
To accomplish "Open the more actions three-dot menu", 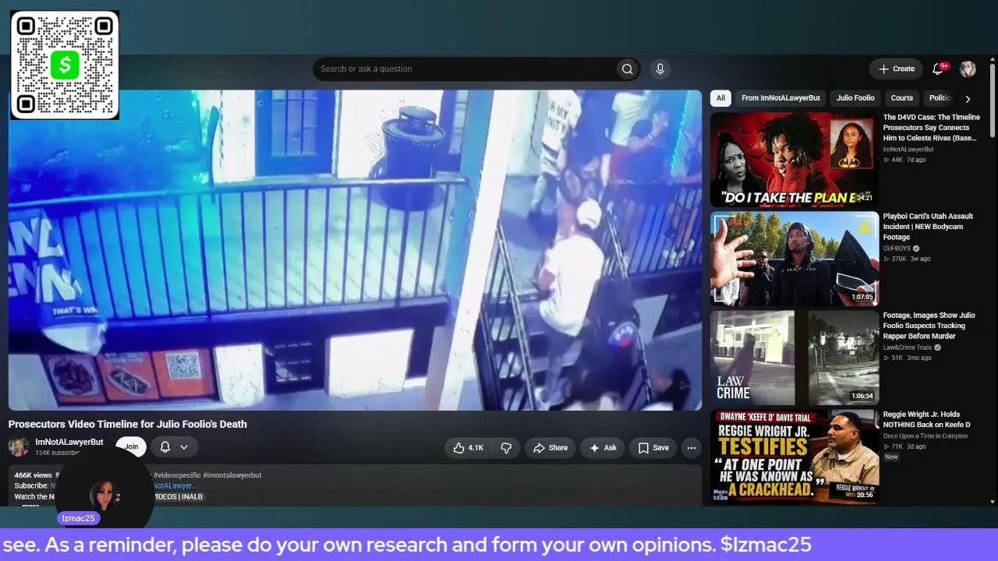I will click(691, 448).
